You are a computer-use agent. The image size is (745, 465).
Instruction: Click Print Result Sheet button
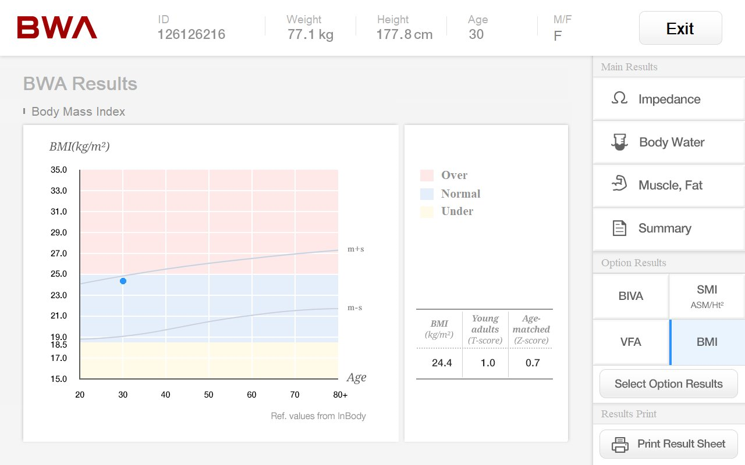[x=668, y=444]
